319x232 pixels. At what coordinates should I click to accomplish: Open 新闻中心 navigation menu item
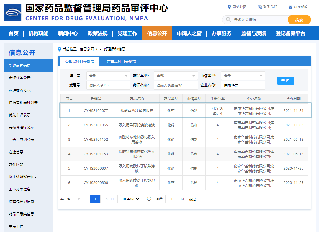pos(68,33)
